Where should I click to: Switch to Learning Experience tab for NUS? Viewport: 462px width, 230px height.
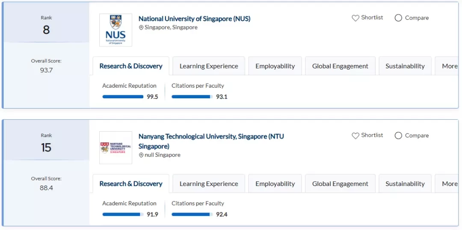[x=209, y=66]
